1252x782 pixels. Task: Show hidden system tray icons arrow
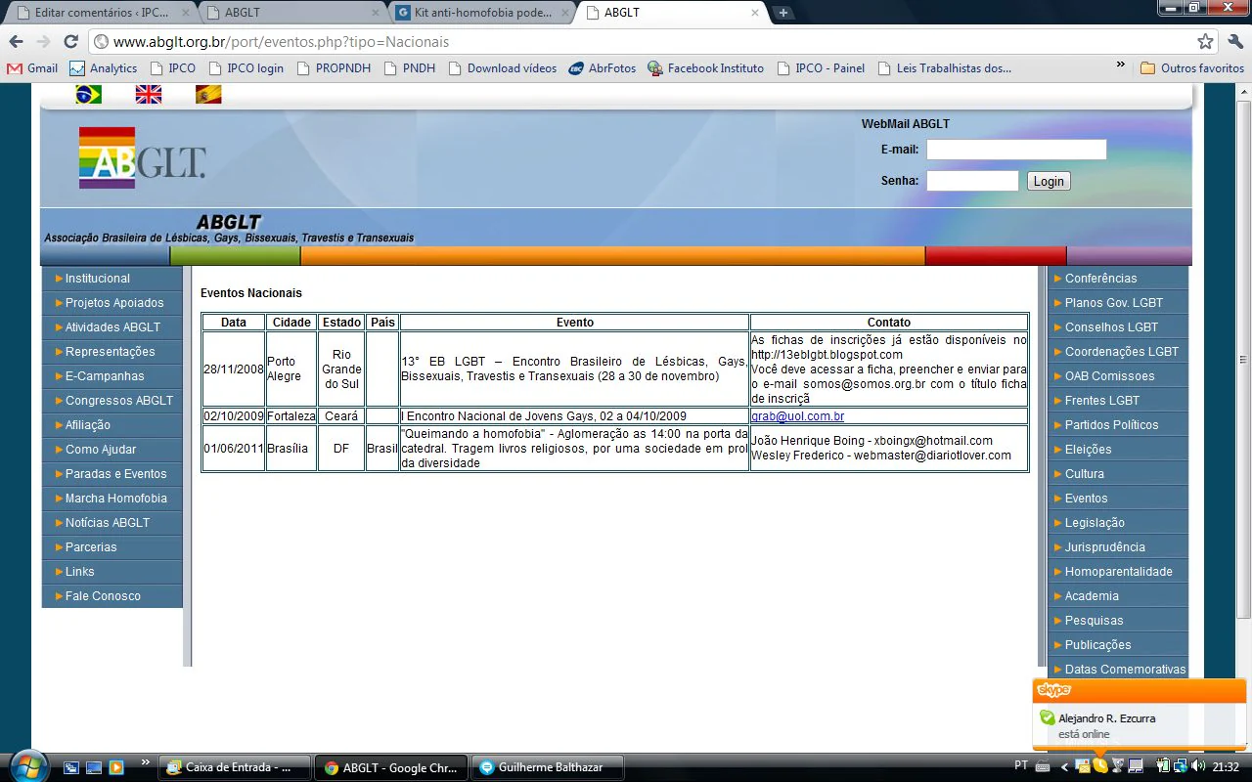1064,767
